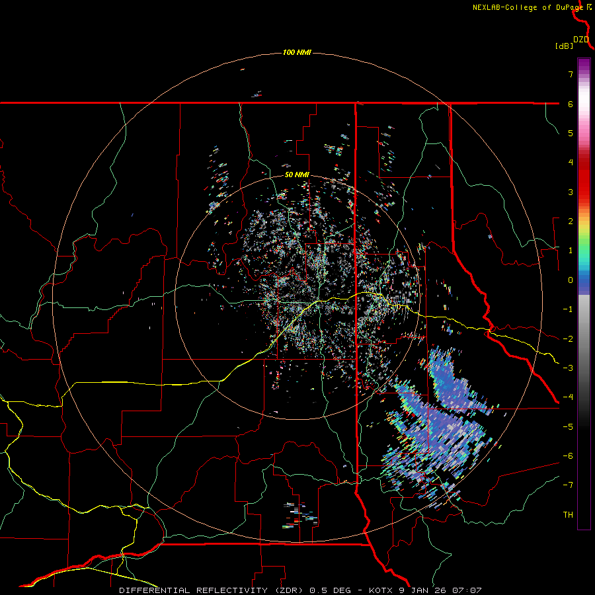Click the -6 dB label on color scale

[568, 456]
